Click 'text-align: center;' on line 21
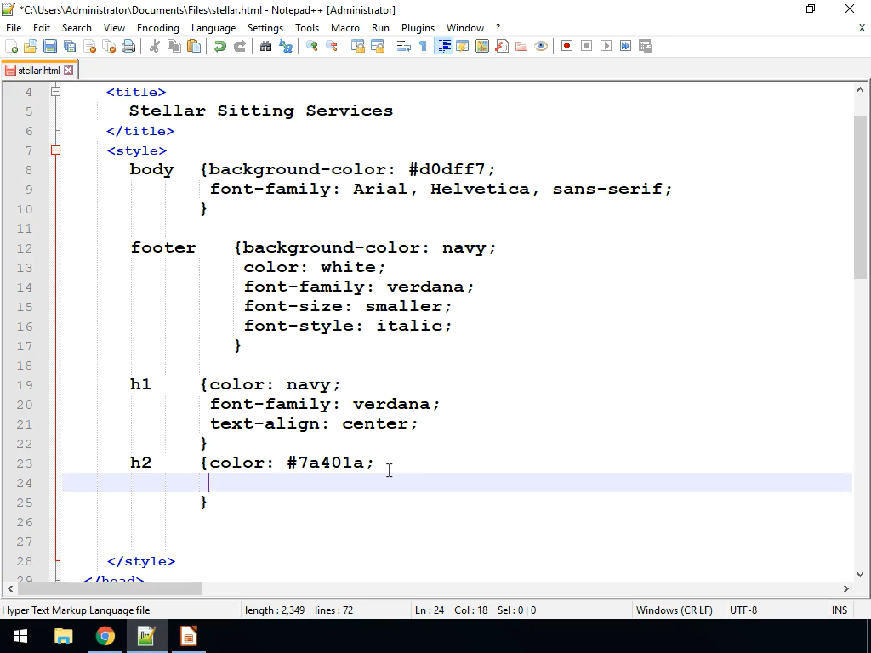Image resolution: width=871 pixels, height=653 pixels. (x=314, y=423)
